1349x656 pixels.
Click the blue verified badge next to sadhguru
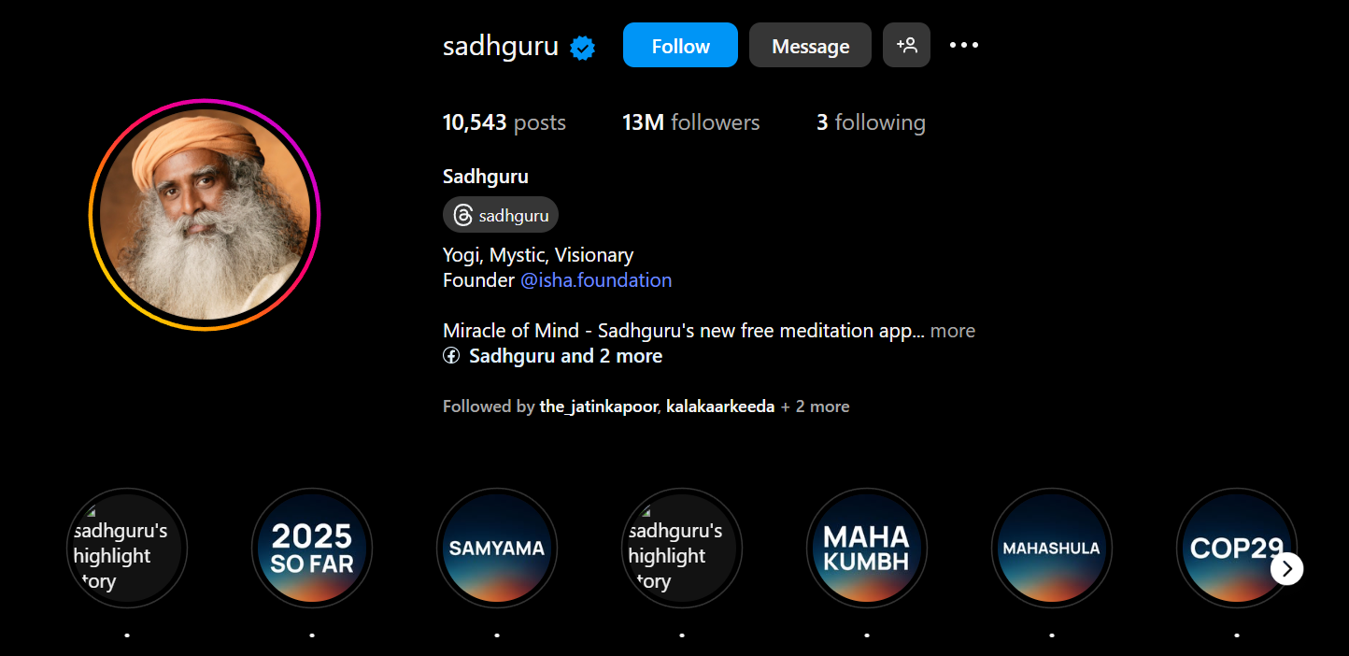(583, 47)
